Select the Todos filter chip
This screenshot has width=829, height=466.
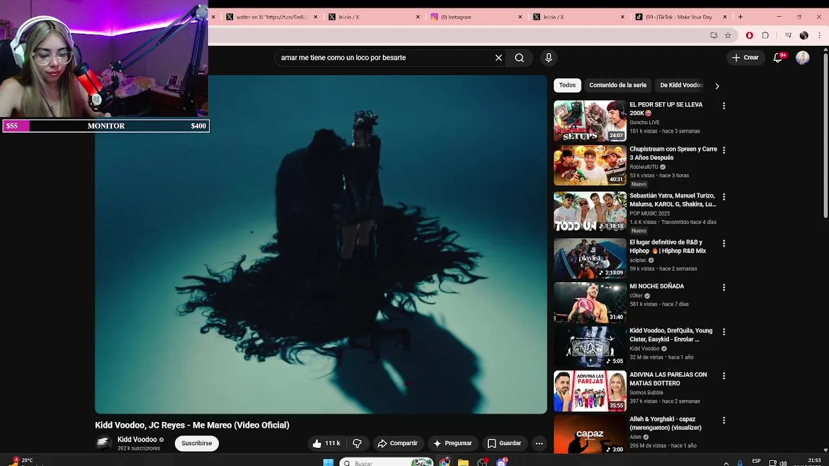567,85
